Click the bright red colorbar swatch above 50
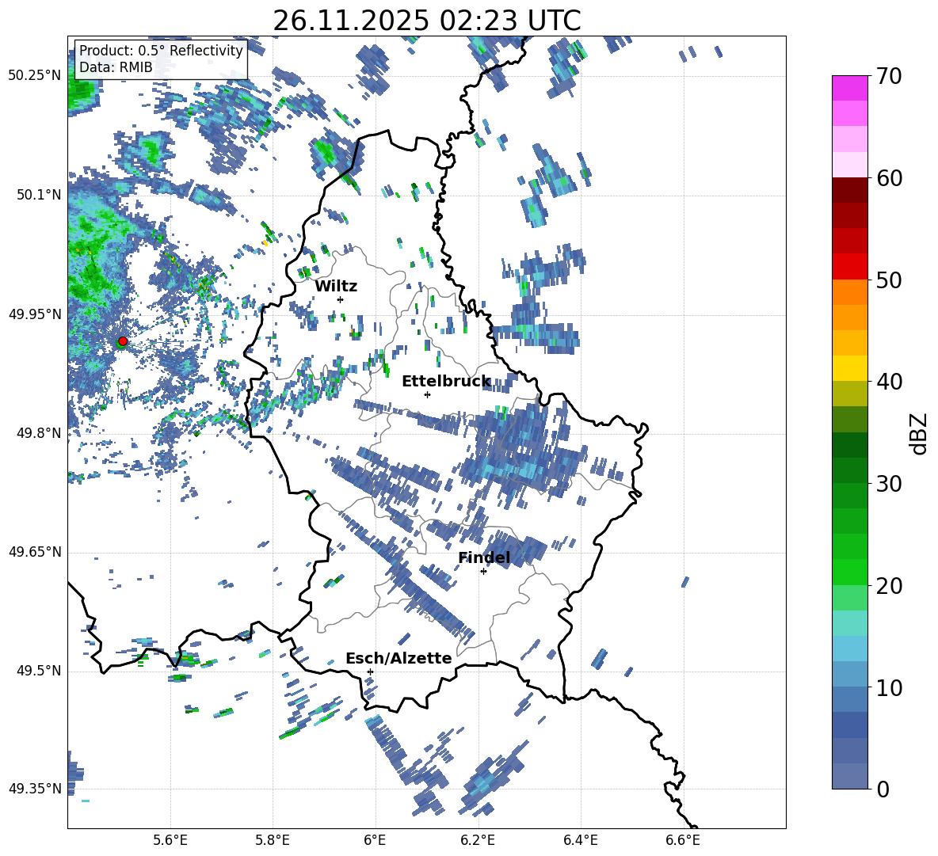 849,266
